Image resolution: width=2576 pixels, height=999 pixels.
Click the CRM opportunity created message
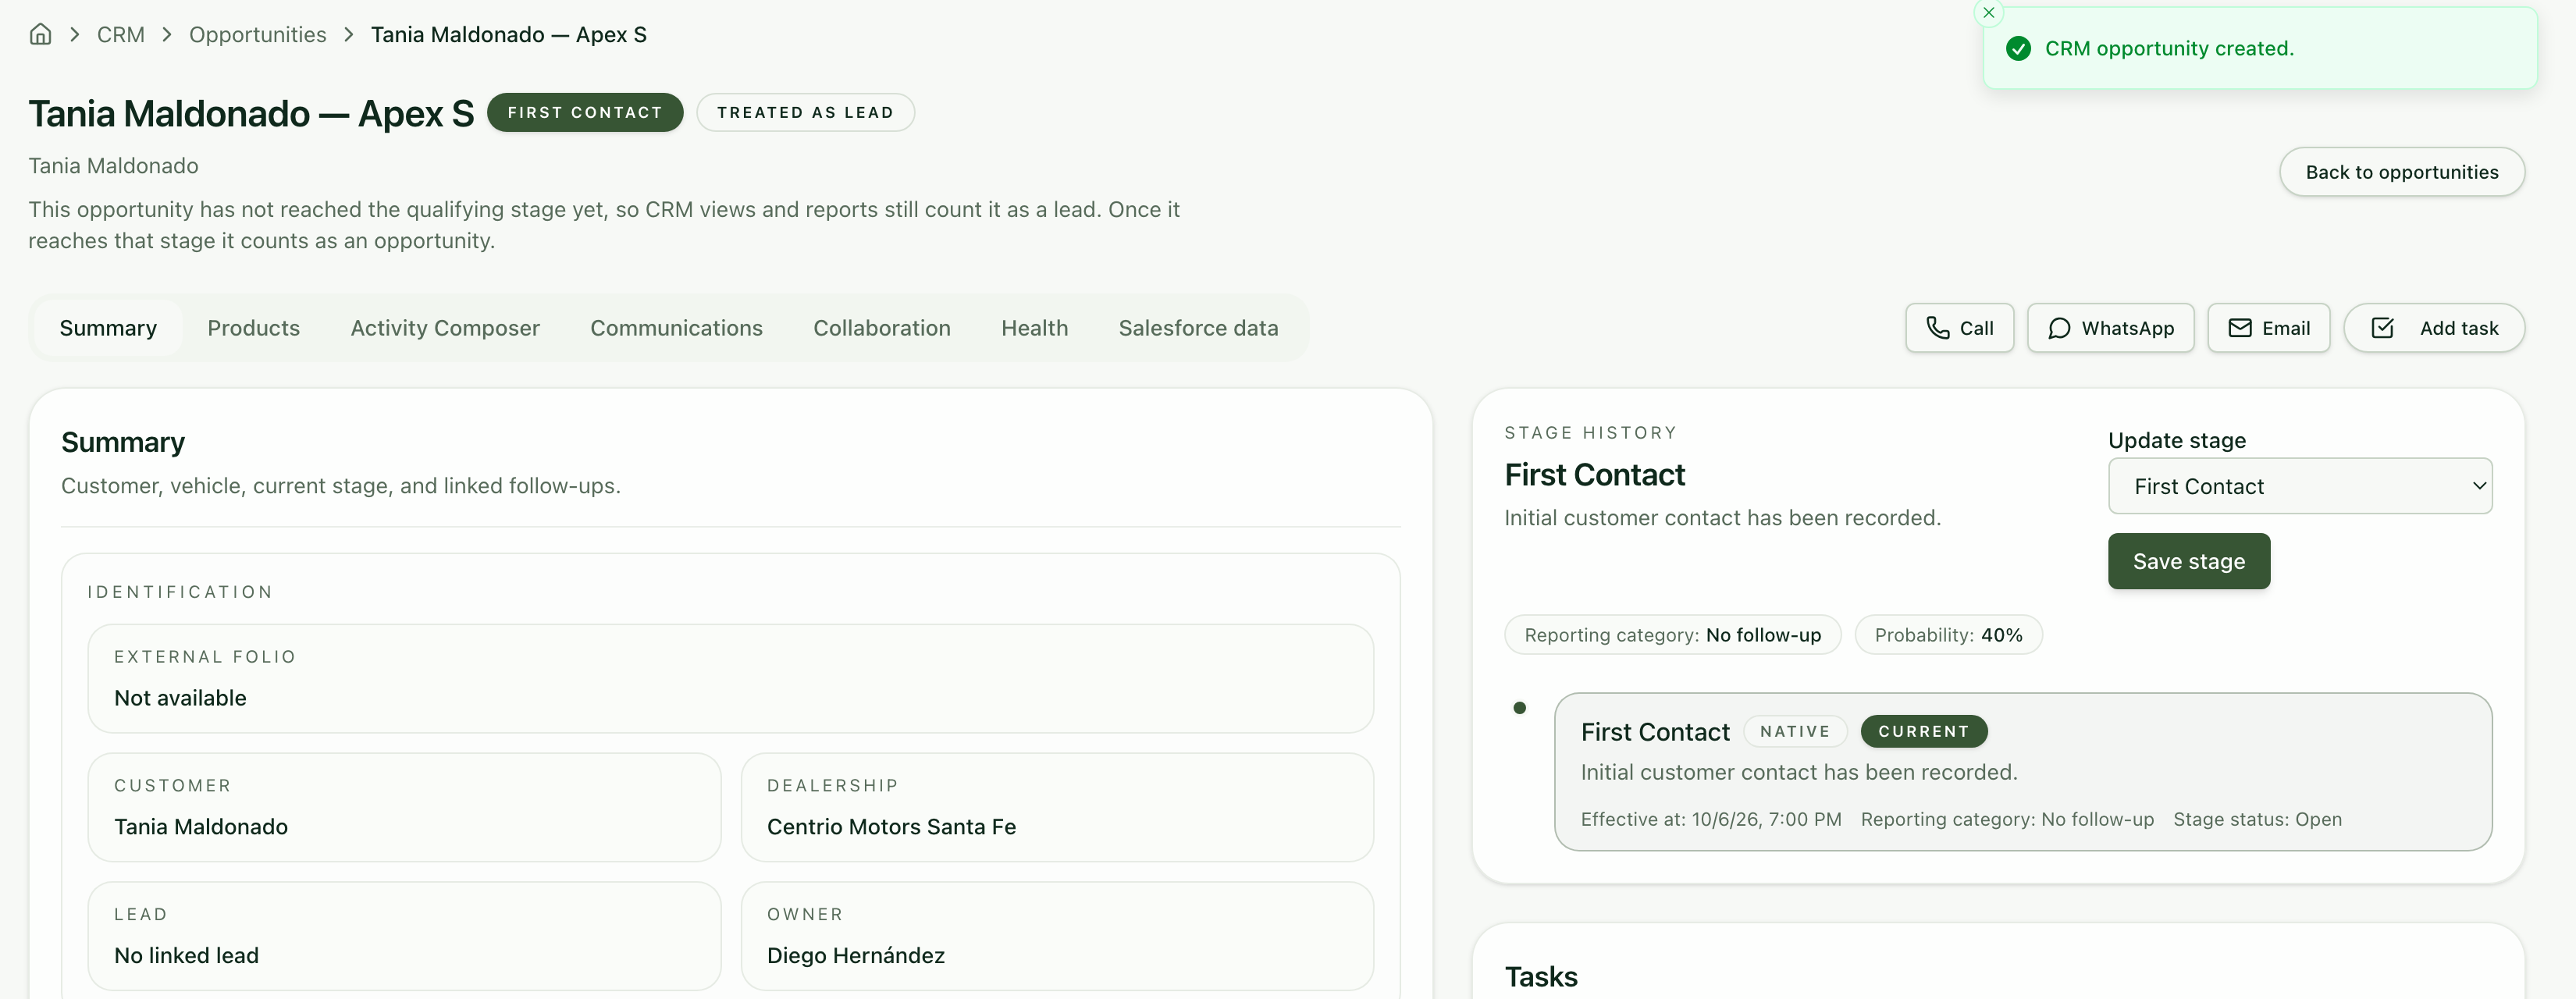[2169, 49]
